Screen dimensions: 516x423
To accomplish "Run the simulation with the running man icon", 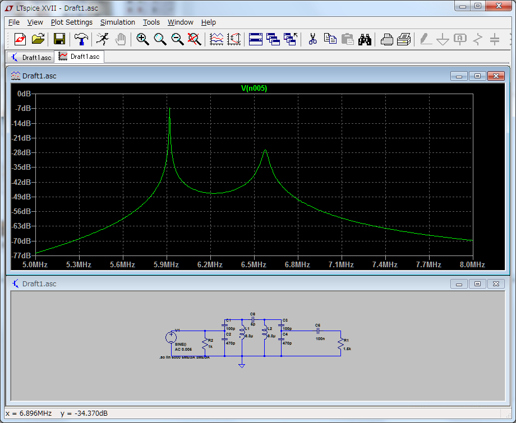I will 102,39.
